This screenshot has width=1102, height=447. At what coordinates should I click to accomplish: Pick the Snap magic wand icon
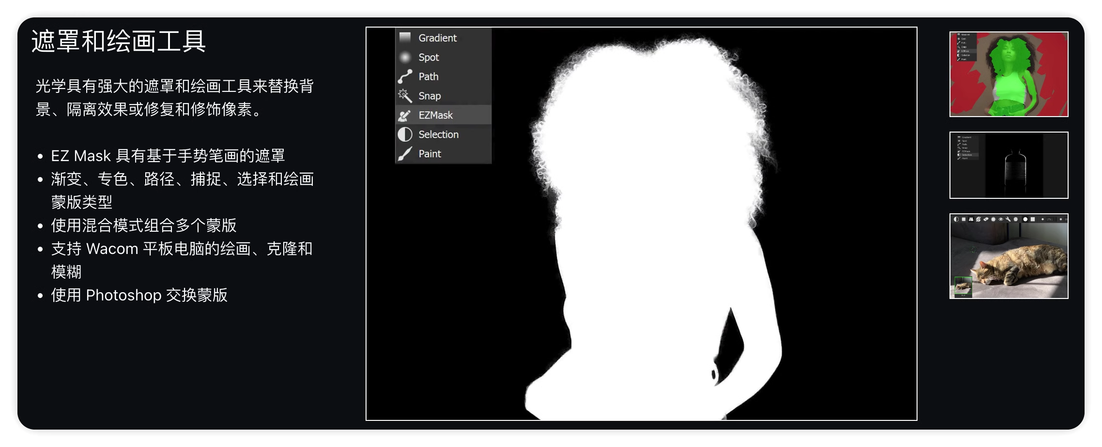(405, 96)
